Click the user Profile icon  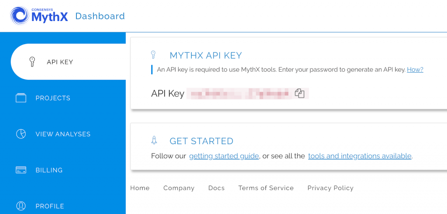coord(21,206)
